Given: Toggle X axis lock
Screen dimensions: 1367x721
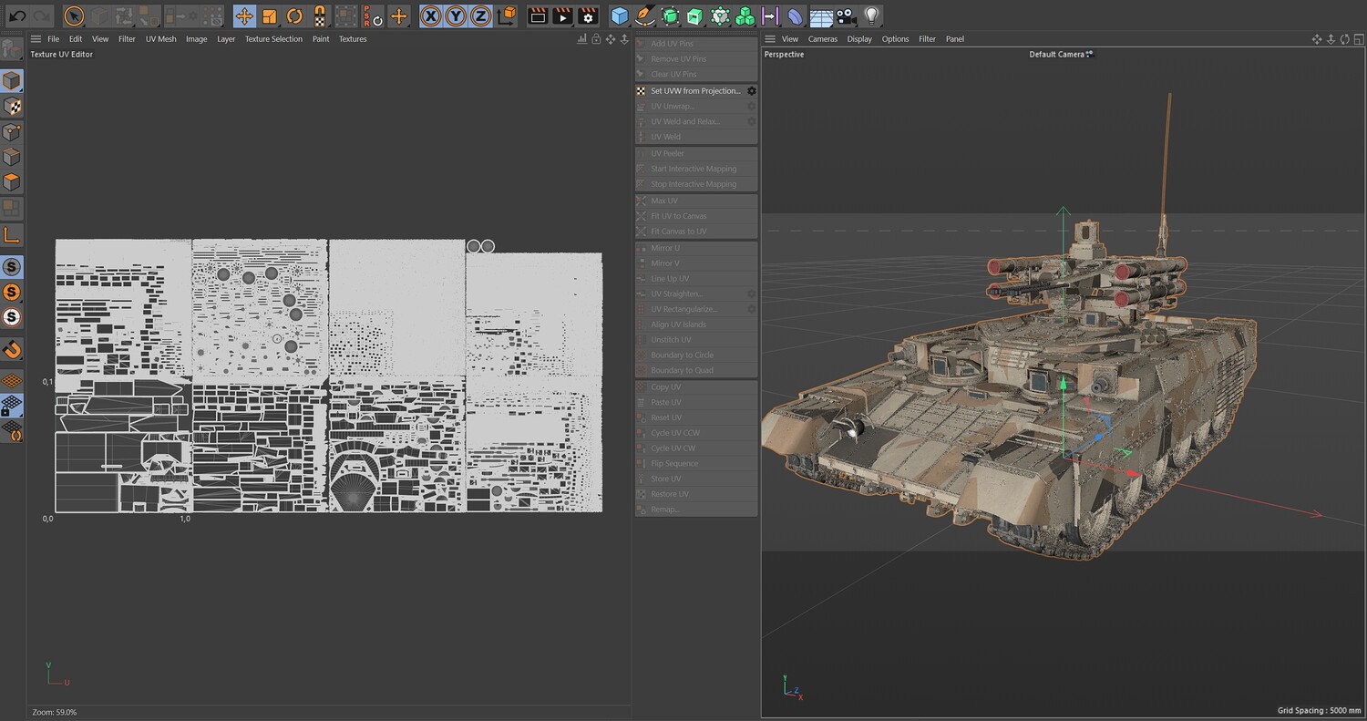Looking at the screenshot, I should [430, 15].
